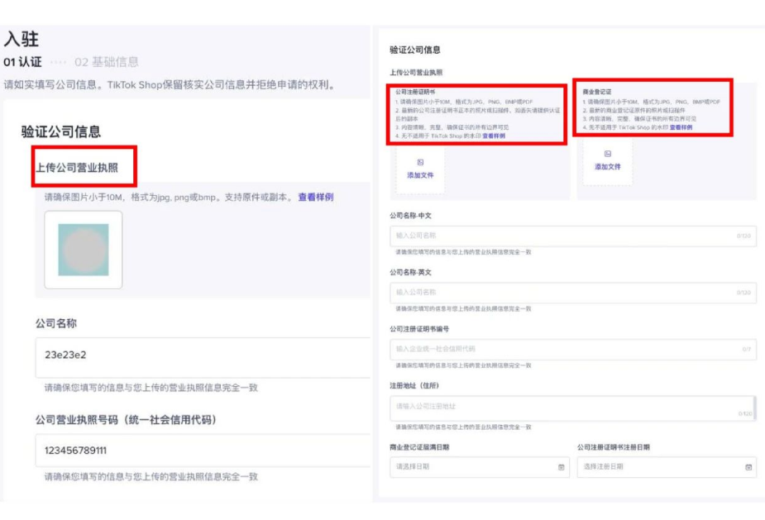Select the 01 认证 step
Image resolution: width=765 pixels, height=520 pixels.
tap(22, 62)
